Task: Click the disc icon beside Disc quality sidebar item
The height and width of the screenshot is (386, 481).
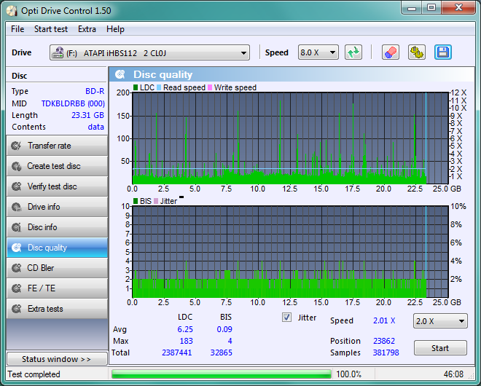Action: [16, 248]
